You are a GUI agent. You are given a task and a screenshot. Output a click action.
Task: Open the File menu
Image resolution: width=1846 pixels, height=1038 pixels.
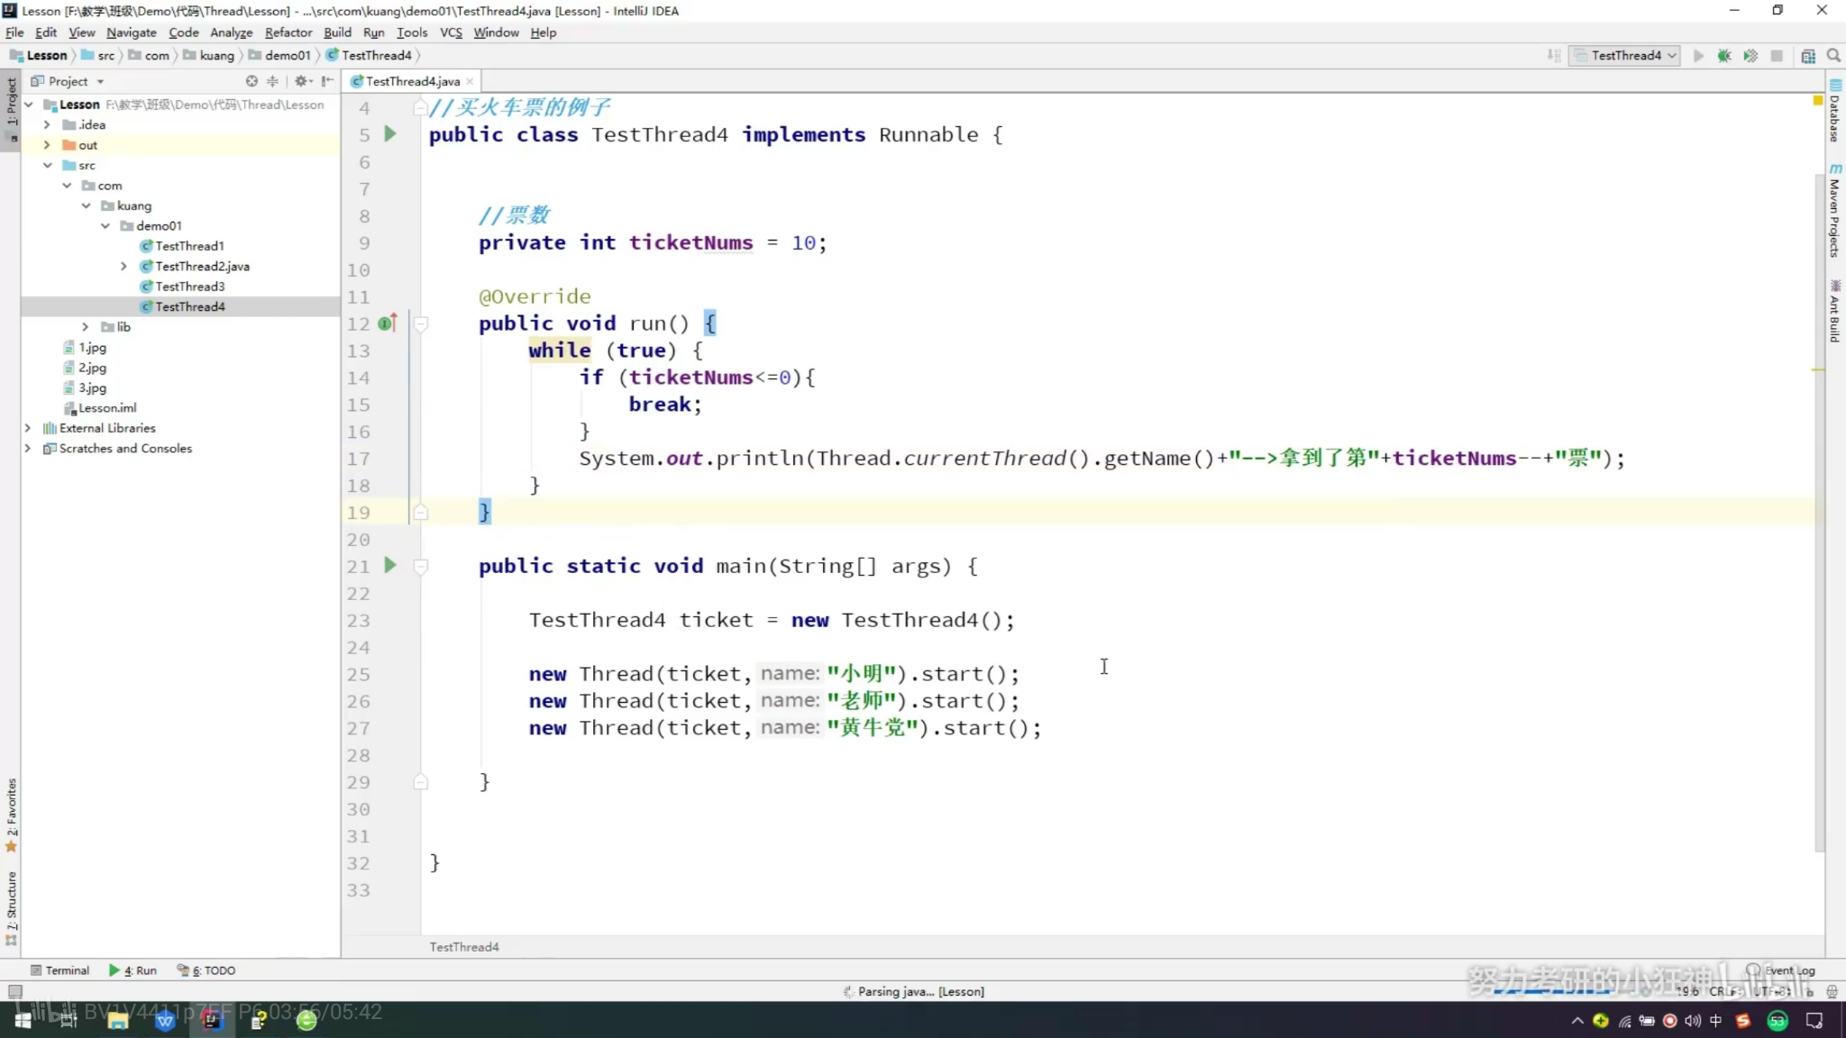[14, 32]
